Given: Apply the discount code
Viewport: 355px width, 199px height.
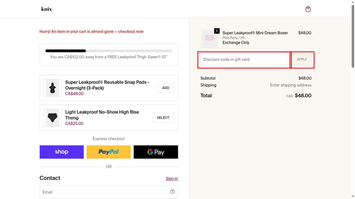Looking at the screenshot, I should [302, 59].
